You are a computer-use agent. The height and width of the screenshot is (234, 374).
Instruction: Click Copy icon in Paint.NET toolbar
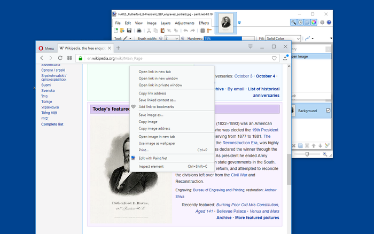coord(156,30)
